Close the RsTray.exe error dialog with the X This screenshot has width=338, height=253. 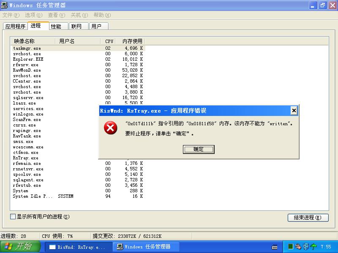pos(294,110)
